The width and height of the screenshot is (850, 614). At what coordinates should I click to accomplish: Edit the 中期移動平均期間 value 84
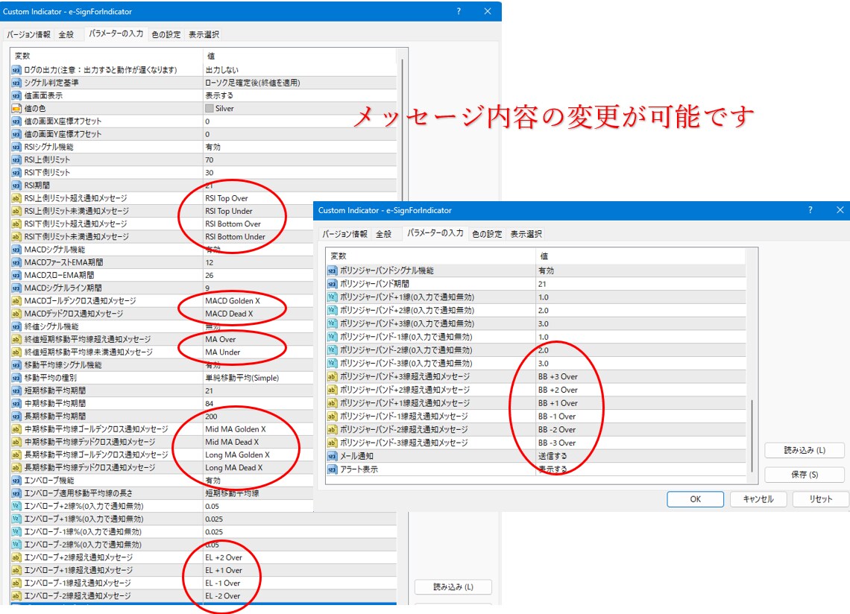[258, 403]
